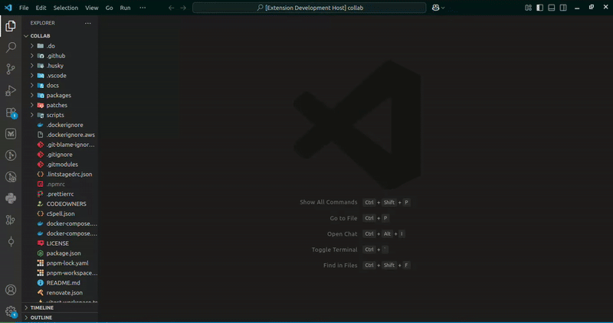Go back with the left arrow
Viewport: 613px width, 323px height.
coord(171,8)
